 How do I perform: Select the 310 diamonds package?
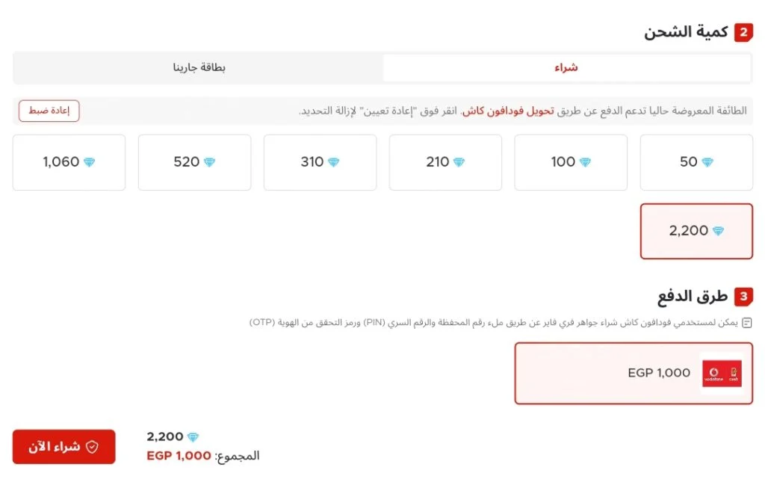[x=320, y=162]
